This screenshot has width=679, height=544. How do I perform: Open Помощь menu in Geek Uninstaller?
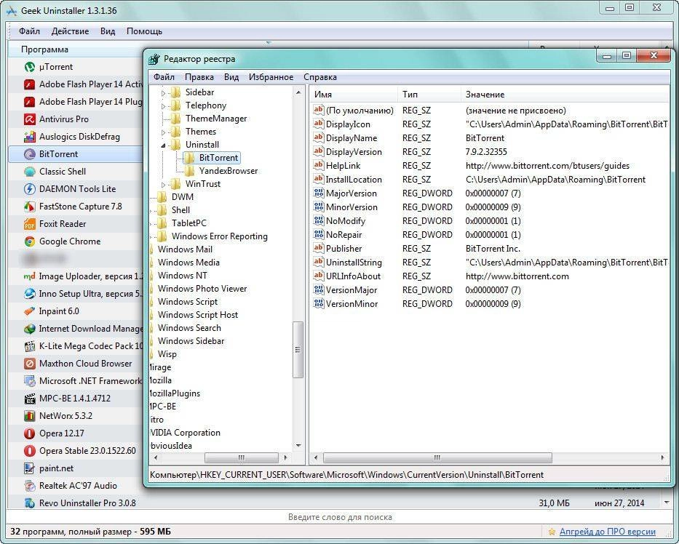coord(144,31)
